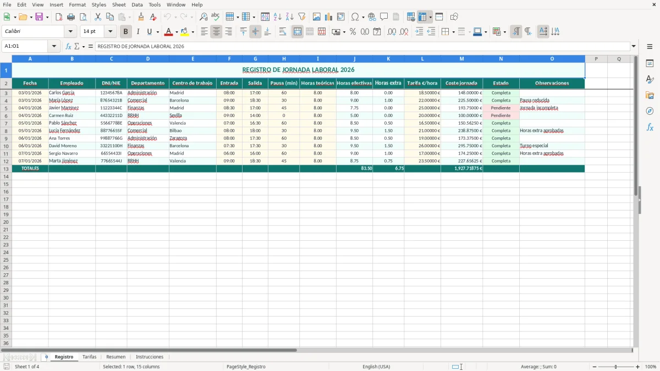
Task: Click English (USA) language in status bar
Action: tap(376, 367)
